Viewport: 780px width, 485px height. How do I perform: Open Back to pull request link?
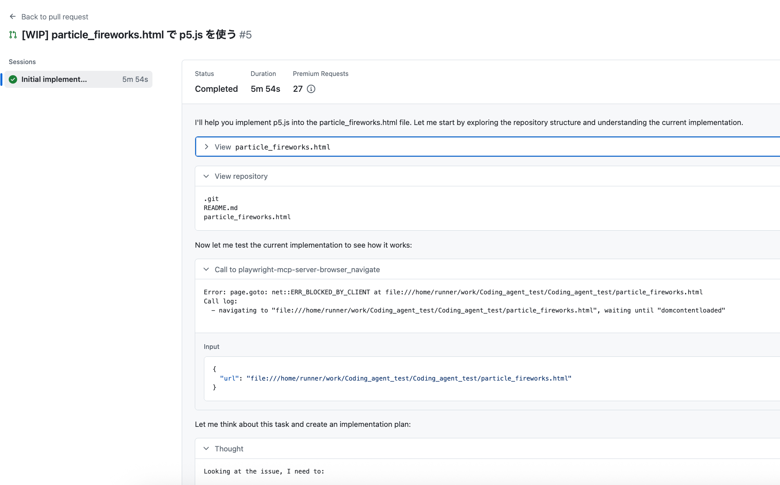click(55, 17)
